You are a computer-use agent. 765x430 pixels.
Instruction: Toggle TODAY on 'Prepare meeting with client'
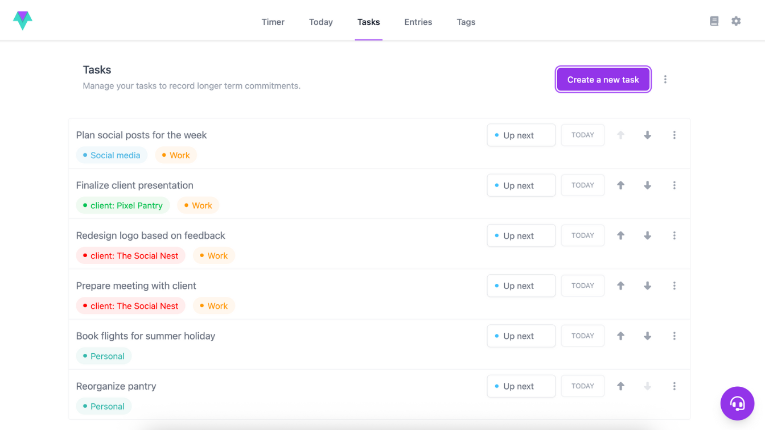pyautogui.click(x=582, y=286)
